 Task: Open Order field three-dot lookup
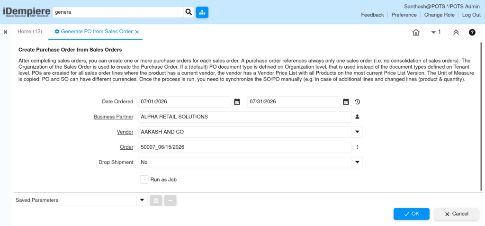click(x=357, y=147)
